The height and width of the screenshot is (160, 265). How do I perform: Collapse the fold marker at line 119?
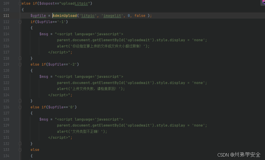click(x=20, y=64)
